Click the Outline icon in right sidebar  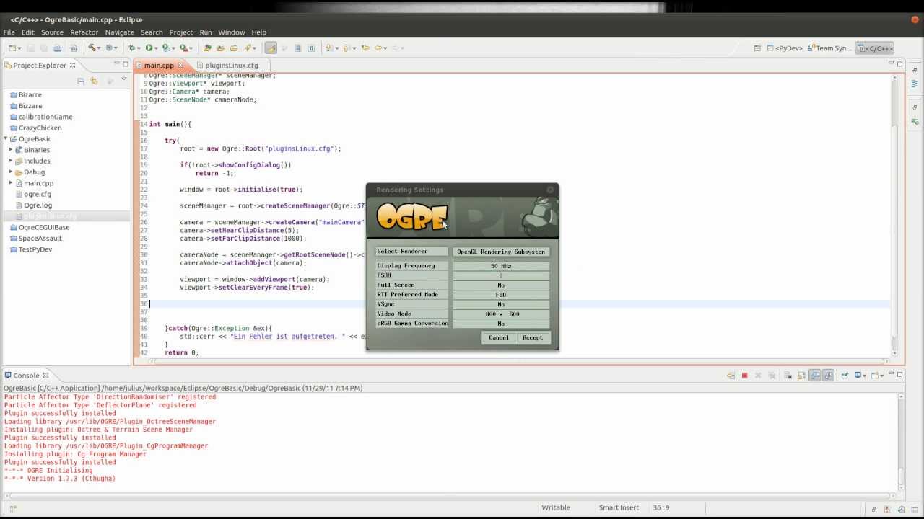tap(915, 84)
